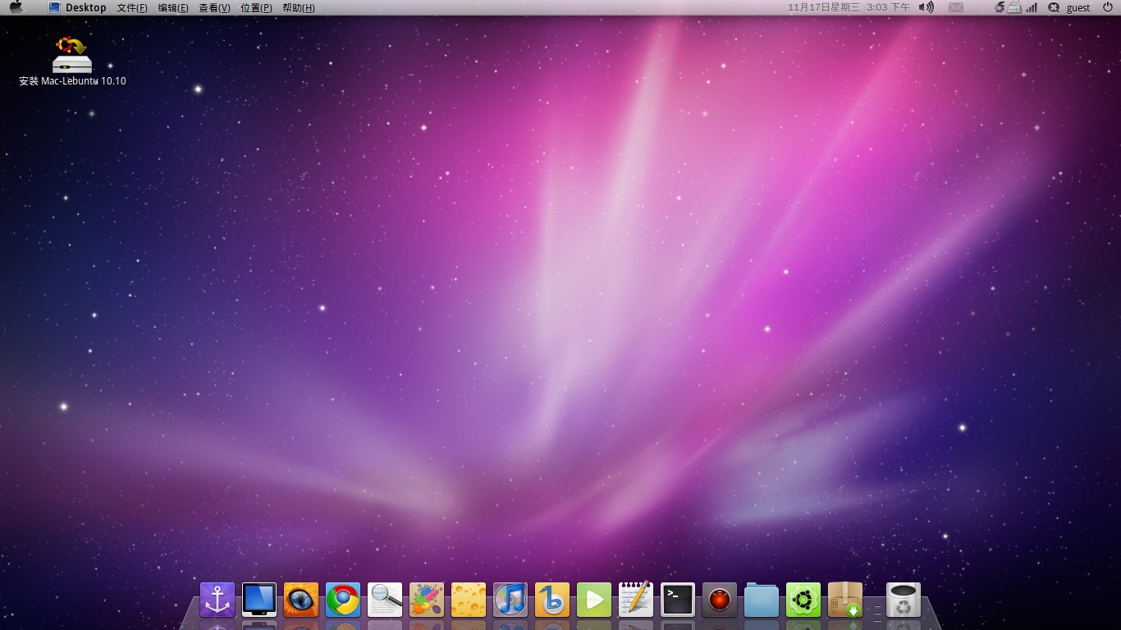
Task: Open the 位置(P) menu
Action: [256, 7]
